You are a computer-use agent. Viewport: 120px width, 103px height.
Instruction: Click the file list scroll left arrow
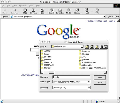click(42, 72)
